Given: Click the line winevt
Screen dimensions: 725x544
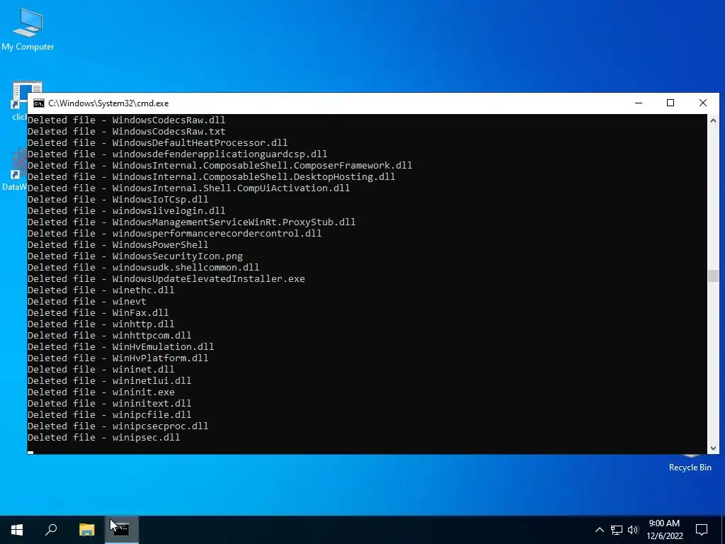Looking at the screenshot, I should coord(87,301).
